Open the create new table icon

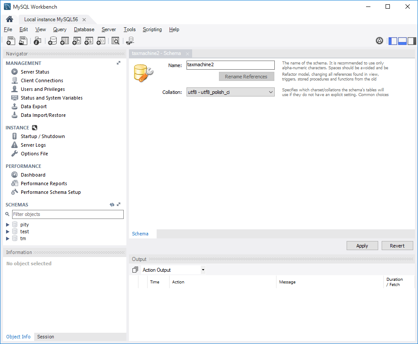(x=65, y=40)
